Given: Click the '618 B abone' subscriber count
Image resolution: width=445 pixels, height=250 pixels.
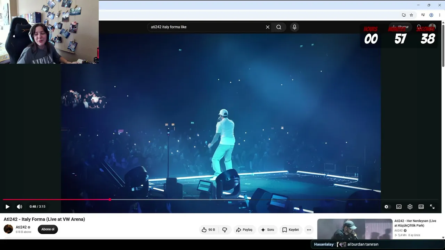Looking at the screenshot, I should pos(23,232).
